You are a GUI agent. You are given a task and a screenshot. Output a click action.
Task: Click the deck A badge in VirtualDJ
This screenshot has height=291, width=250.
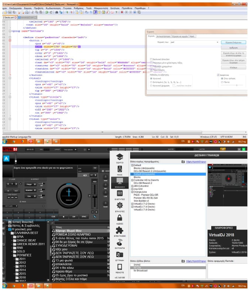6,158
